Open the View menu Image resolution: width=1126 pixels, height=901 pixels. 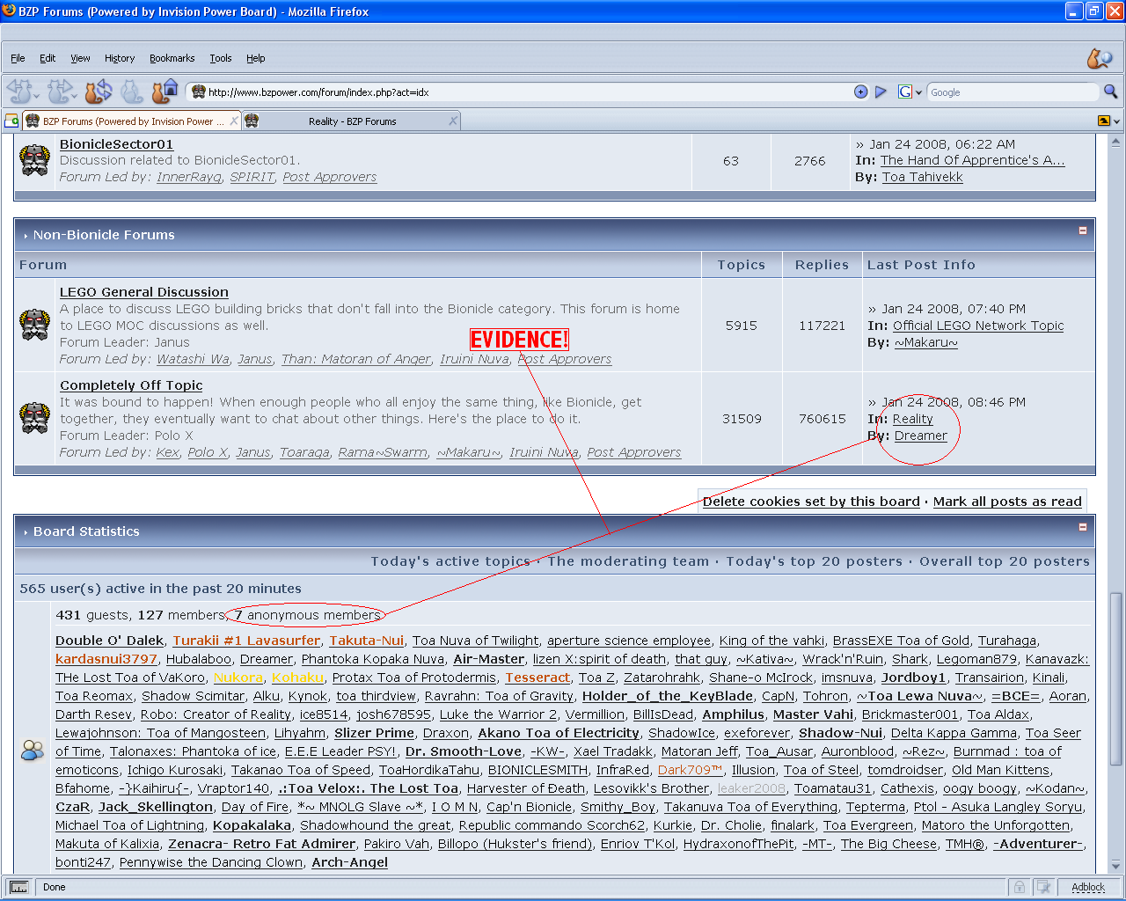coord(80,58)
